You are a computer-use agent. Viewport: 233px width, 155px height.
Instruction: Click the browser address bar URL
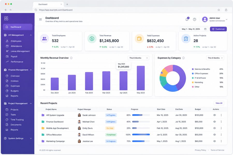pos(56,10)
